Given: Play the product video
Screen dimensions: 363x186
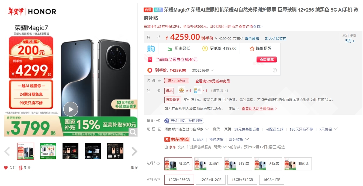Looking at the screenshot, I should click(71, 109).
